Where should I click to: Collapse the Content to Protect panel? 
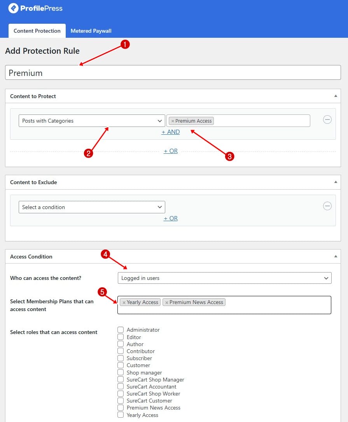336,96
